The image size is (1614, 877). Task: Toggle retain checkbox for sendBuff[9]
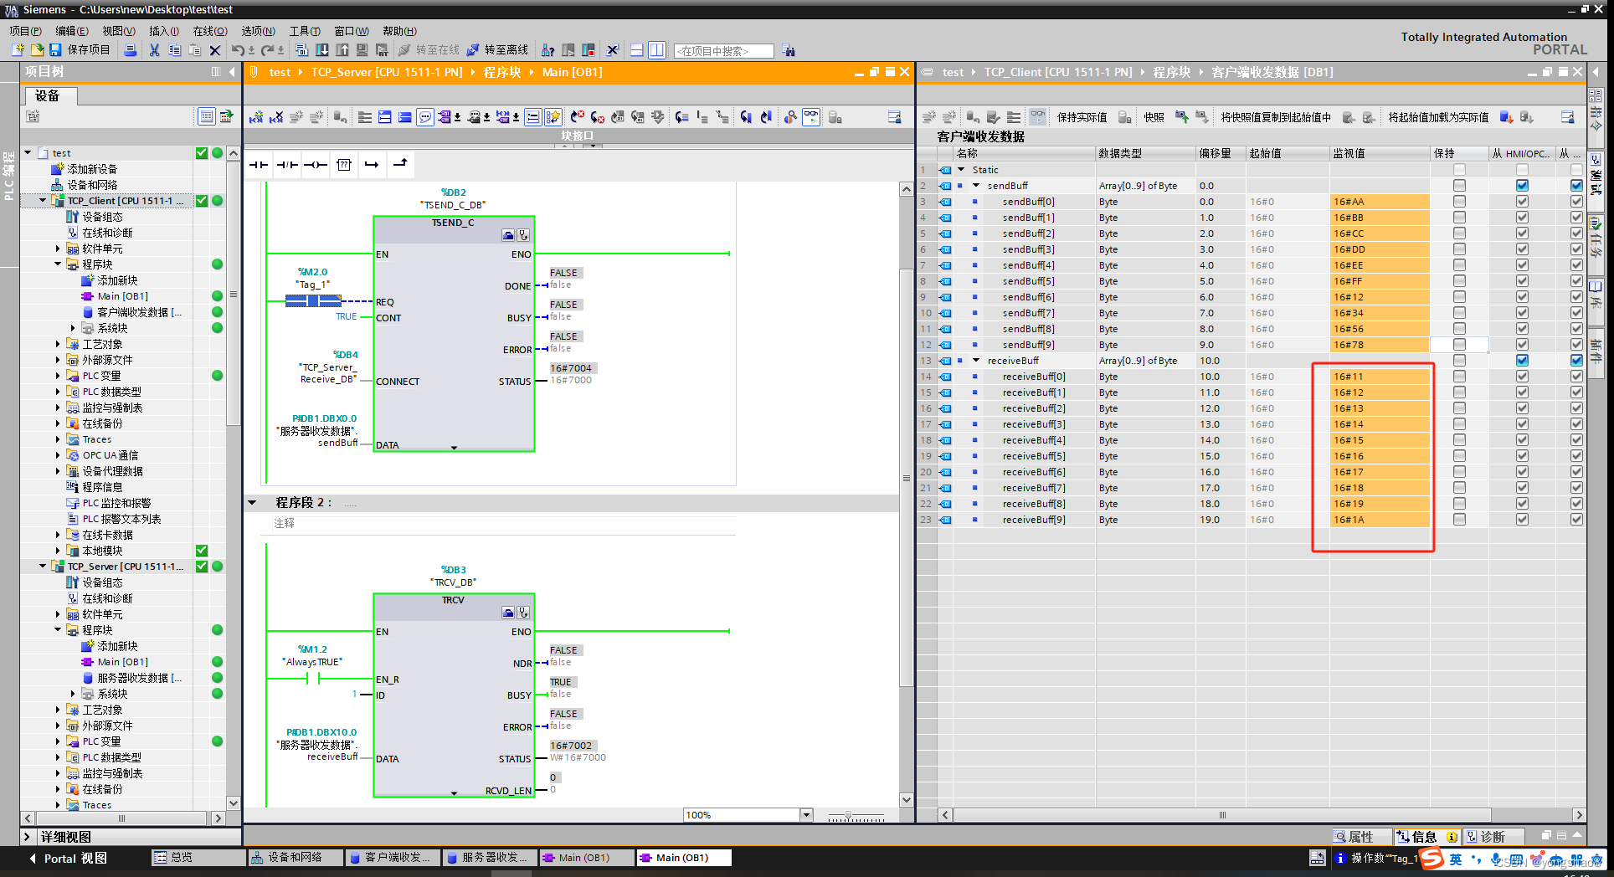1459,345
